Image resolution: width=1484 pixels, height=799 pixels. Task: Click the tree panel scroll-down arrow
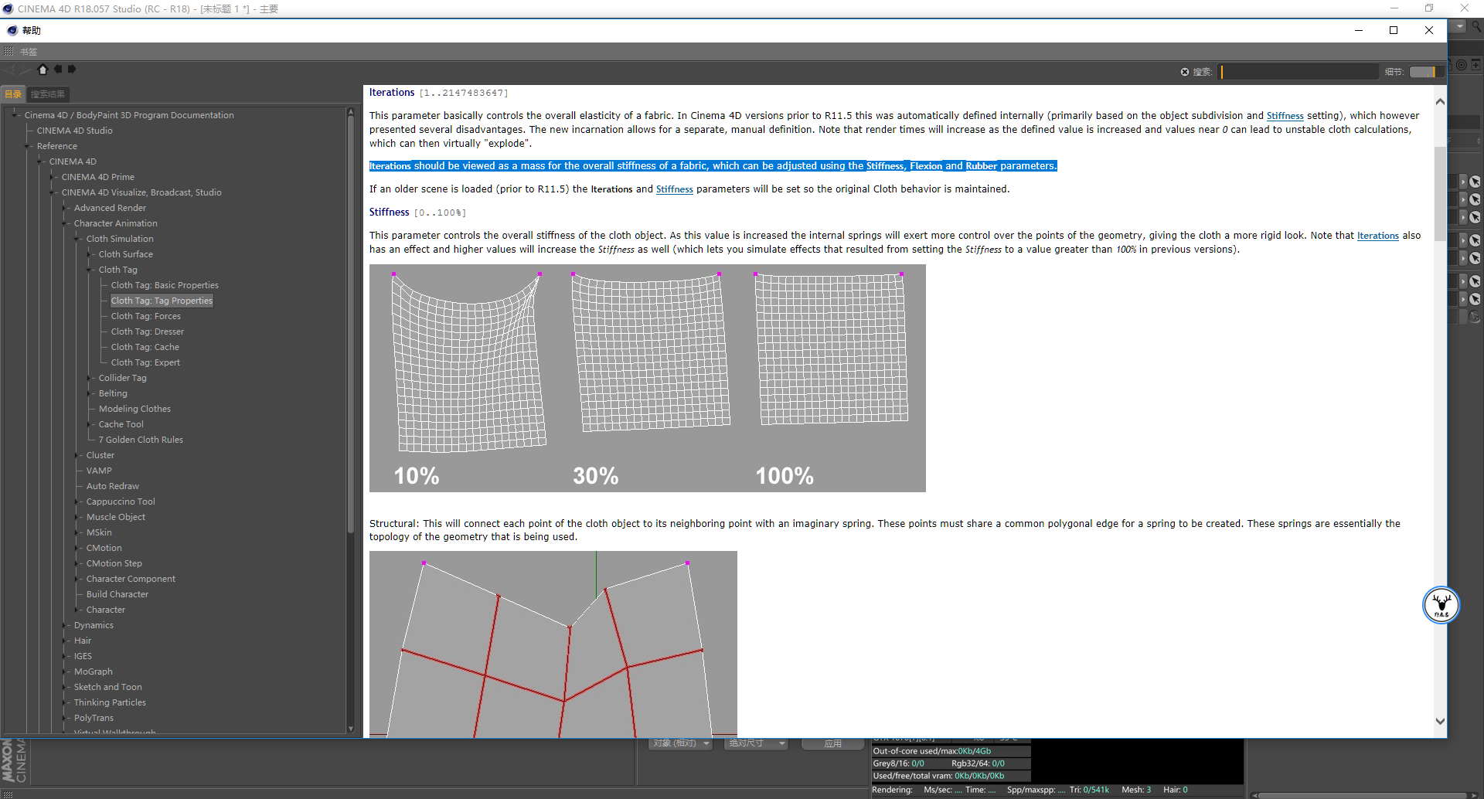(x=350, y=728)
